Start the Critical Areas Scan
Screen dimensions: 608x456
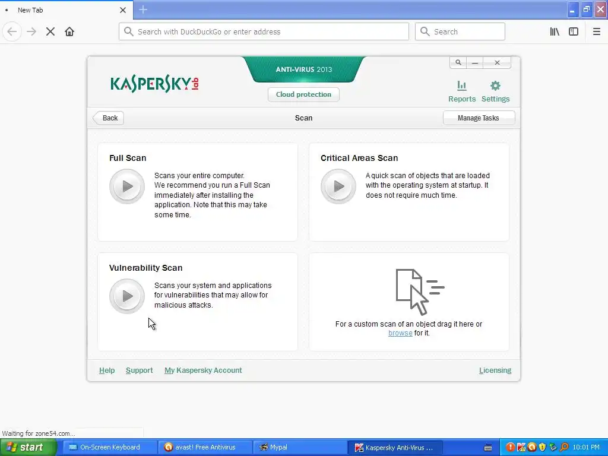[x=338, y=186]
